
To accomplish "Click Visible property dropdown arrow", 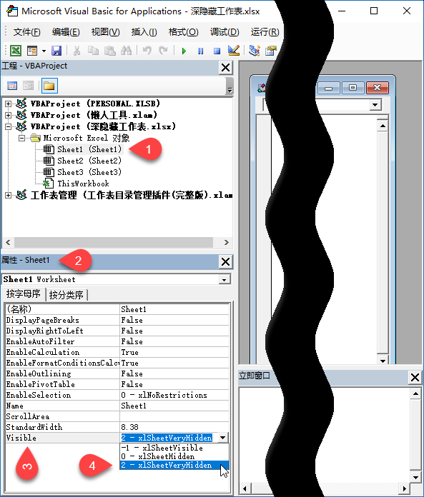I will pos(223,438).
